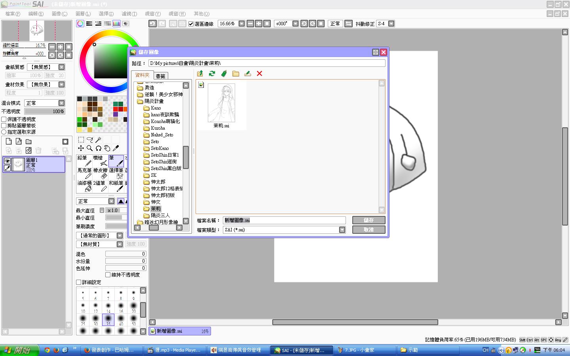570x356 pixels.
Task: Select the magic wand tool
Action: point(98,139)
